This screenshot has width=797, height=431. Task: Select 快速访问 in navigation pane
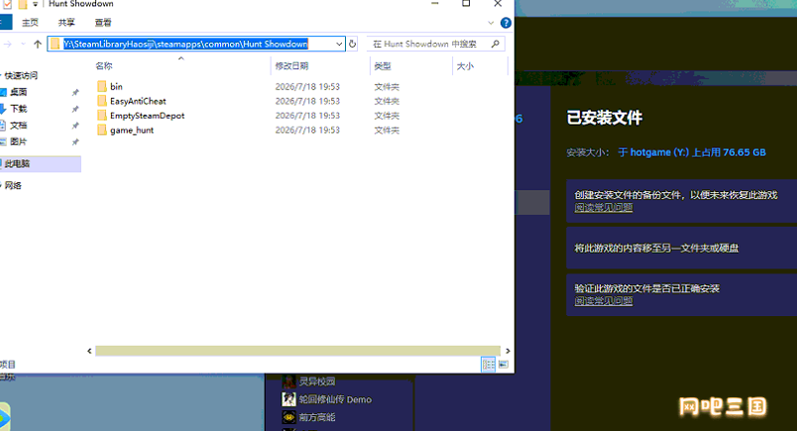[x=21, y=75]
